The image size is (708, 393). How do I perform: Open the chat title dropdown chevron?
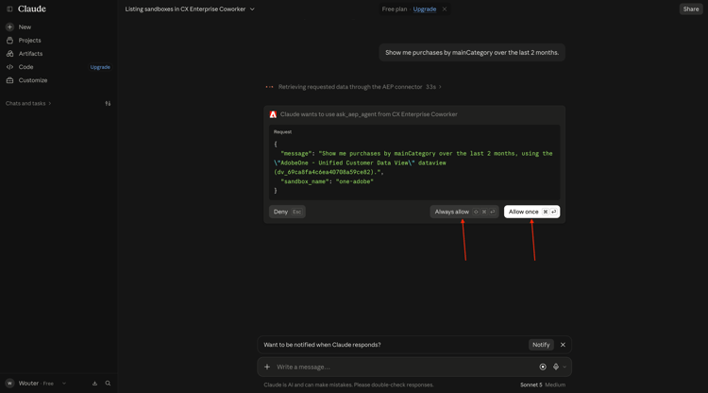click(252, 9)
